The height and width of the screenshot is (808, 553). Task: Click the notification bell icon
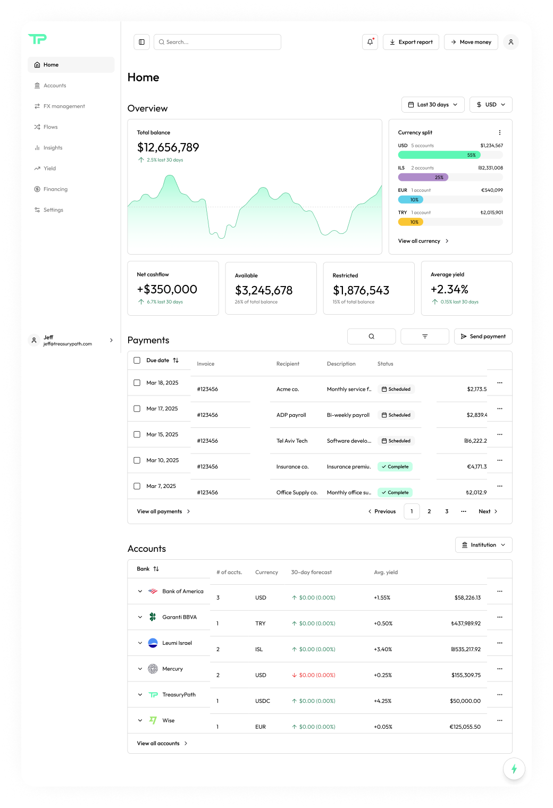[370, 42]
